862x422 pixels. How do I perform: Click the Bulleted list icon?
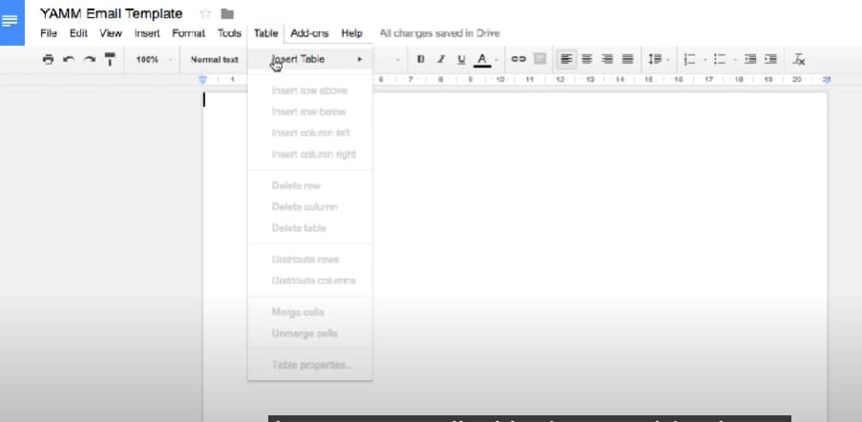(720, 59)
